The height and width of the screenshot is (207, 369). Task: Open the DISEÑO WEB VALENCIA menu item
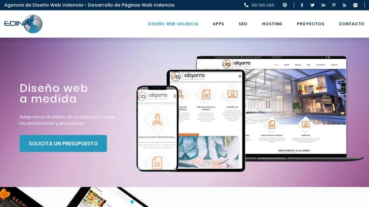173,24
